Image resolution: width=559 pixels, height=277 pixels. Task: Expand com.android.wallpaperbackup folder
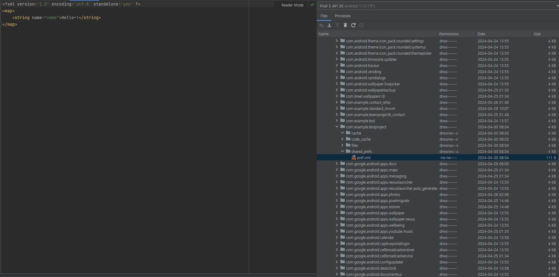[337, 90]
